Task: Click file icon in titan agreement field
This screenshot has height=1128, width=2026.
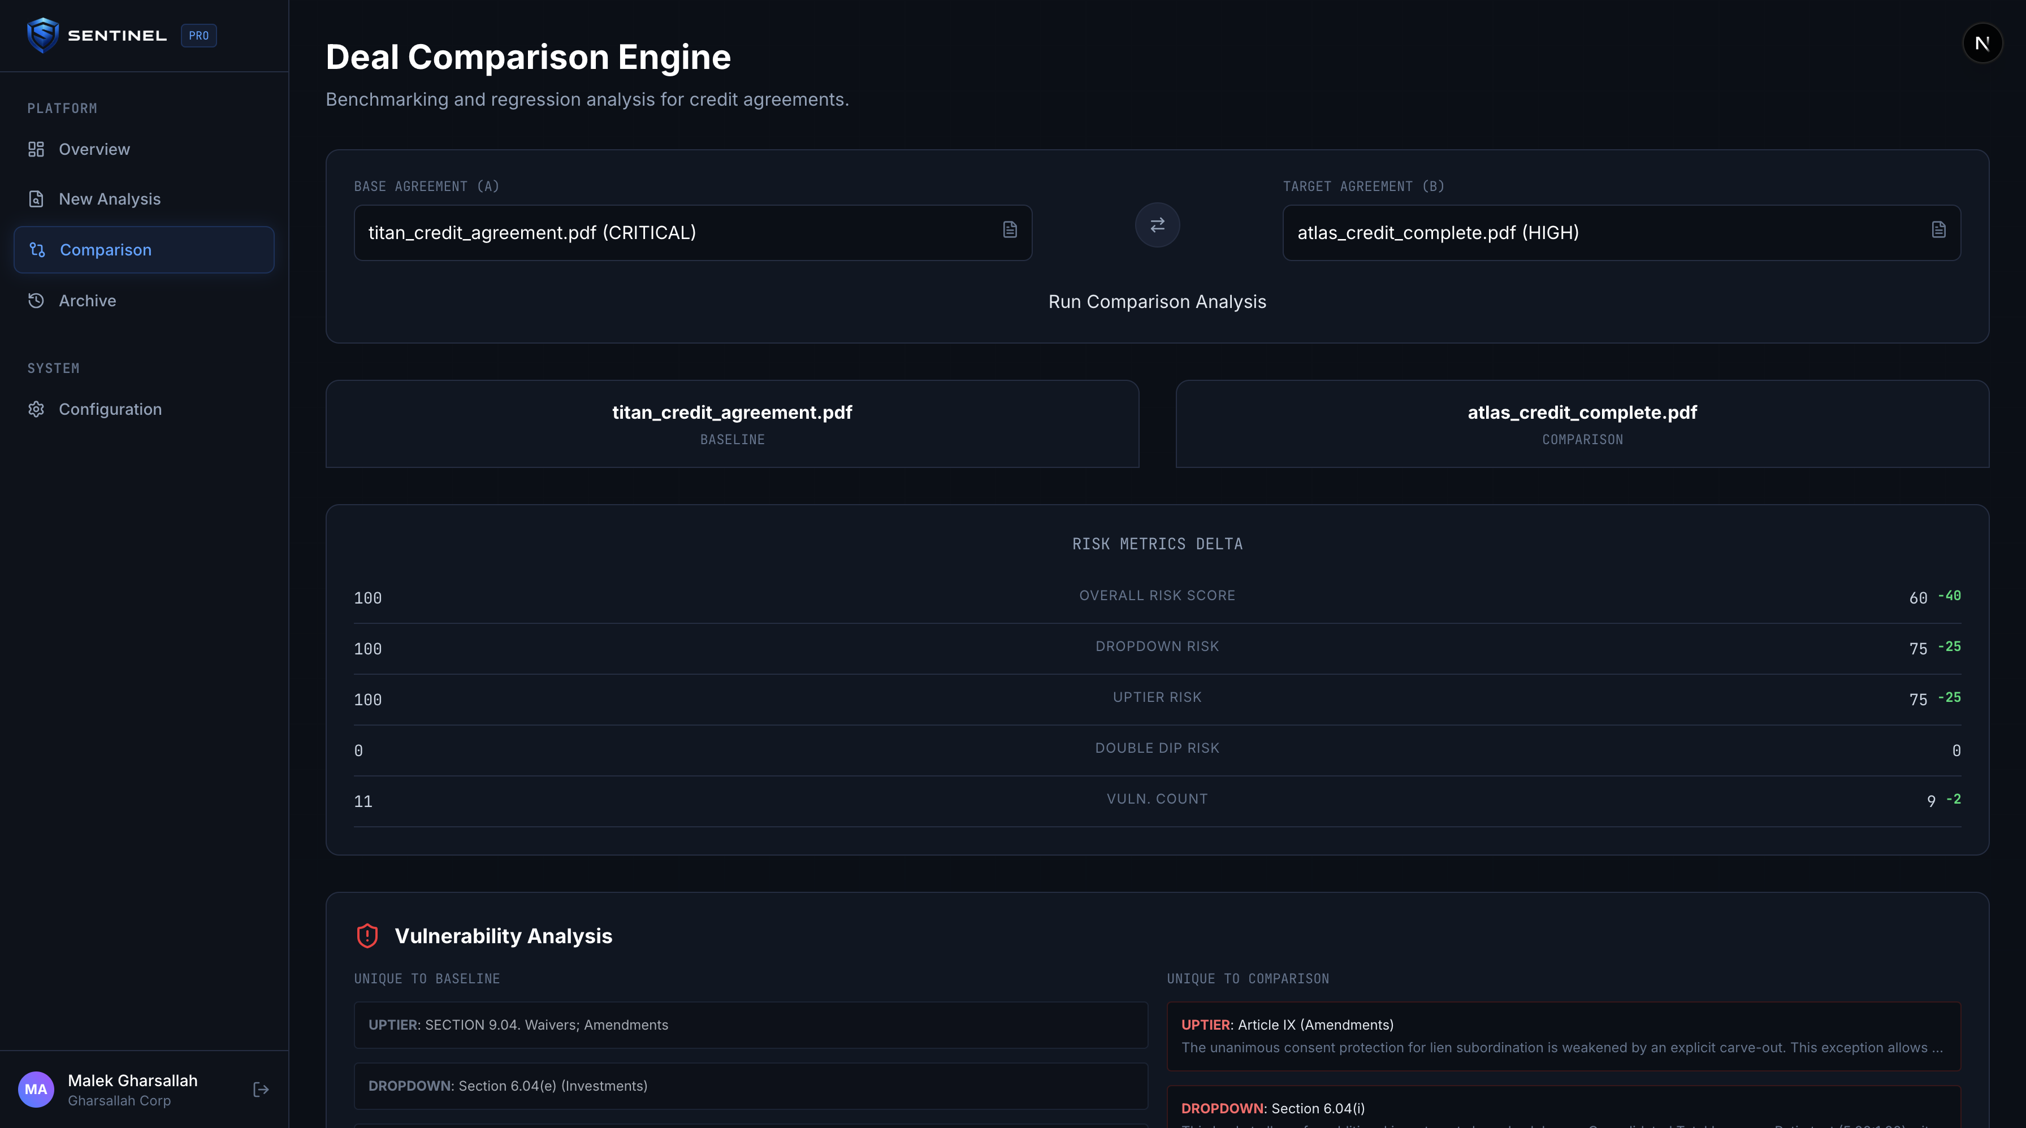Action: [x=1010, y=229]
